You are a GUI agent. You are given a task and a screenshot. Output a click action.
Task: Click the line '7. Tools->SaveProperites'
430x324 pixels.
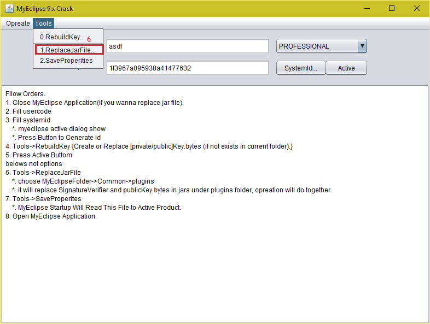pos(43,199)
